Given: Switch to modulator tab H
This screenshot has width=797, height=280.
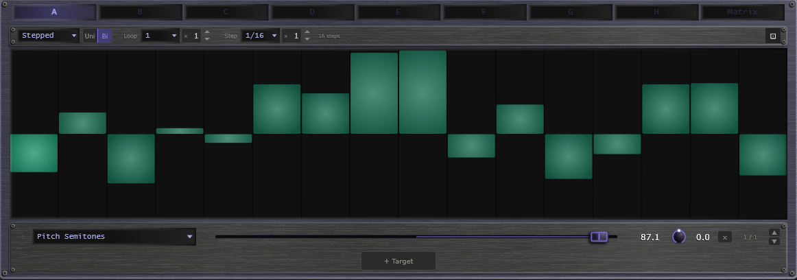Looking at the screenshot, I should [656, 12].
